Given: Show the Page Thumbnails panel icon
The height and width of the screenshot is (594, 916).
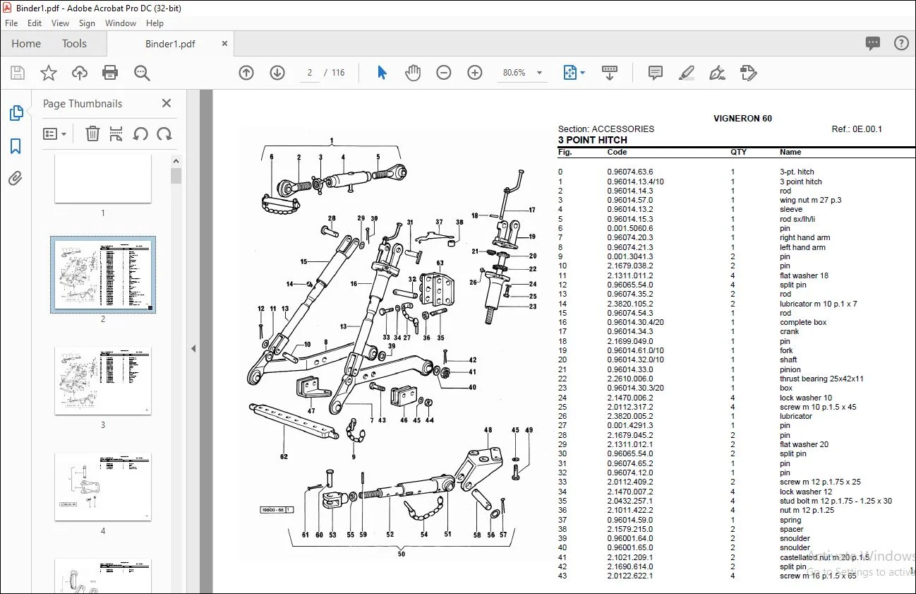Looking at the screenshot, I should (x=16, y=113).
